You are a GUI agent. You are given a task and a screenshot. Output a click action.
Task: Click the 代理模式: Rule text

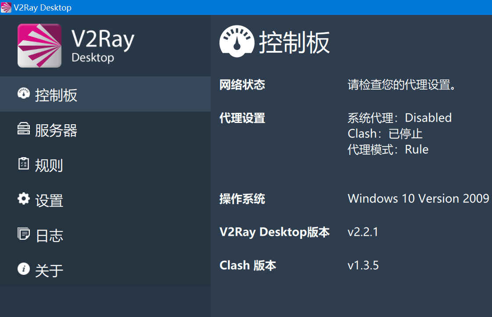tap(388, 149)
